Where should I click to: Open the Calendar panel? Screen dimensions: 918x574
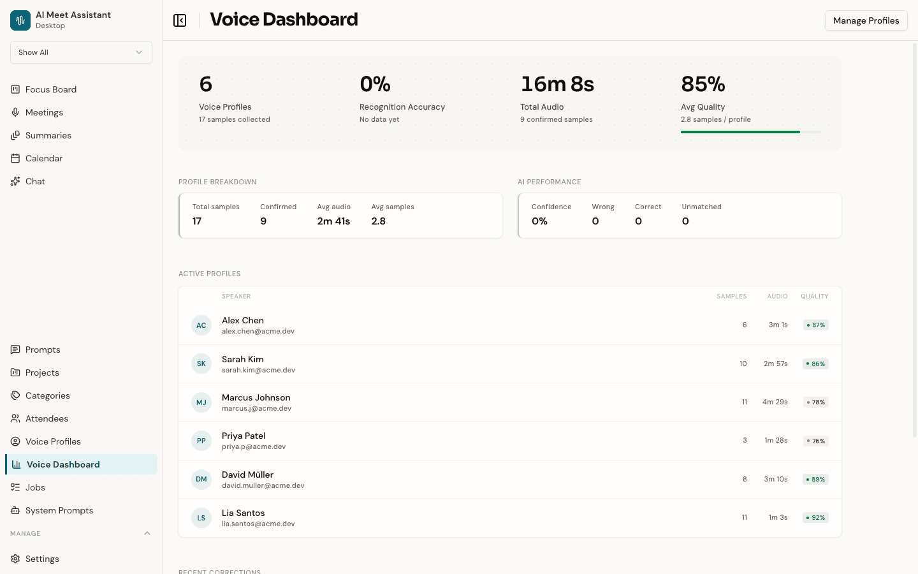pyautogui.click(x=43, y=158)
